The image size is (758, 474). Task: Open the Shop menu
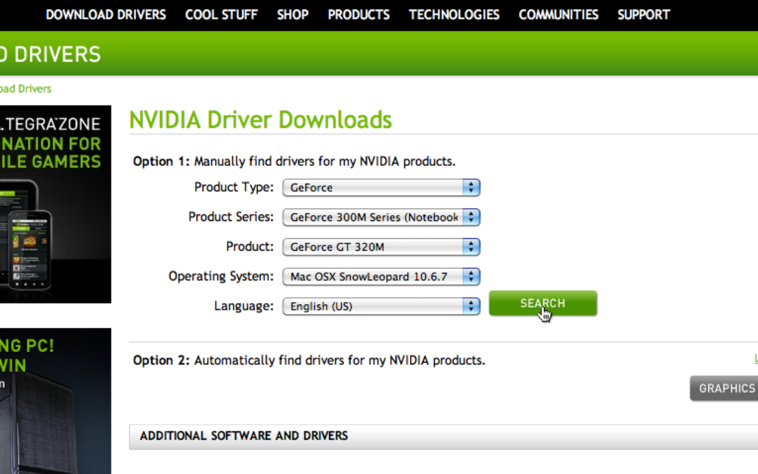tap(293, 15)
